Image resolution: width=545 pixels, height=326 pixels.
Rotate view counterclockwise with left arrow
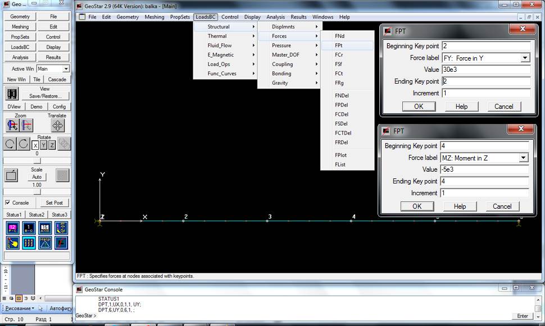(x=10, y=144)
